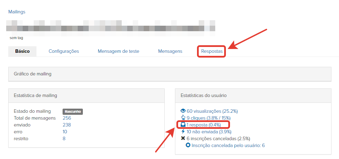339x159 pixels.
Task: Open total de mensagens count 256
Action: pos(67,118)
